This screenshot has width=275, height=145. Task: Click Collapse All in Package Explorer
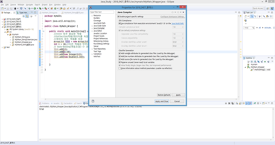click(24, 16)
